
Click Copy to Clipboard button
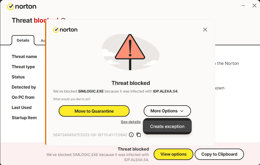[x=219, y=154]
